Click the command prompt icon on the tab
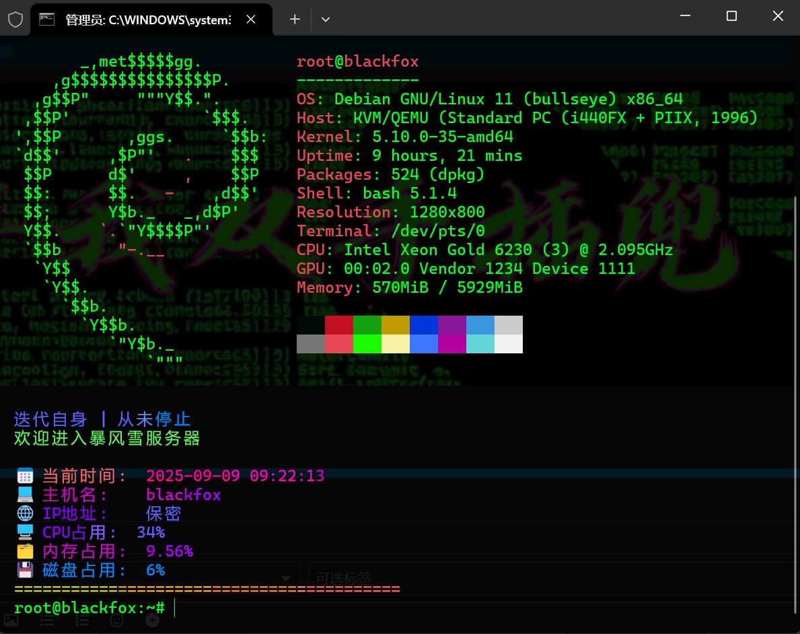The width and height of the screenshot is (800, 634). click(x=47, y=20)
